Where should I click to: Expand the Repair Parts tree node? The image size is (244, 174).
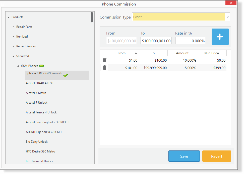point(13,27)
